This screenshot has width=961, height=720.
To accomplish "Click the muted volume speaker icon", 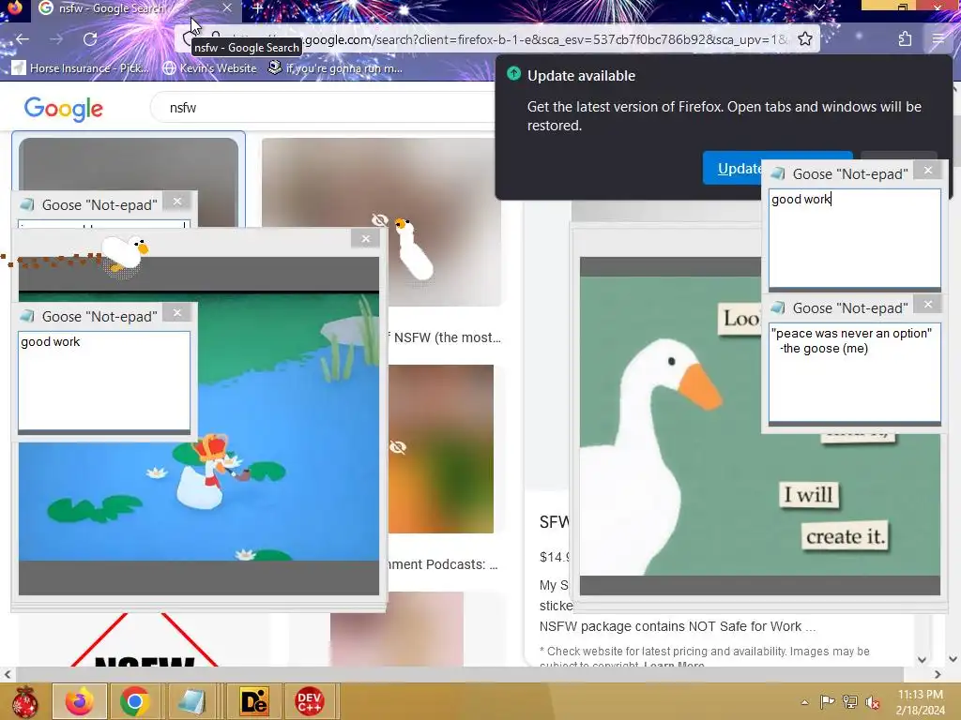I will click(873, 702).
